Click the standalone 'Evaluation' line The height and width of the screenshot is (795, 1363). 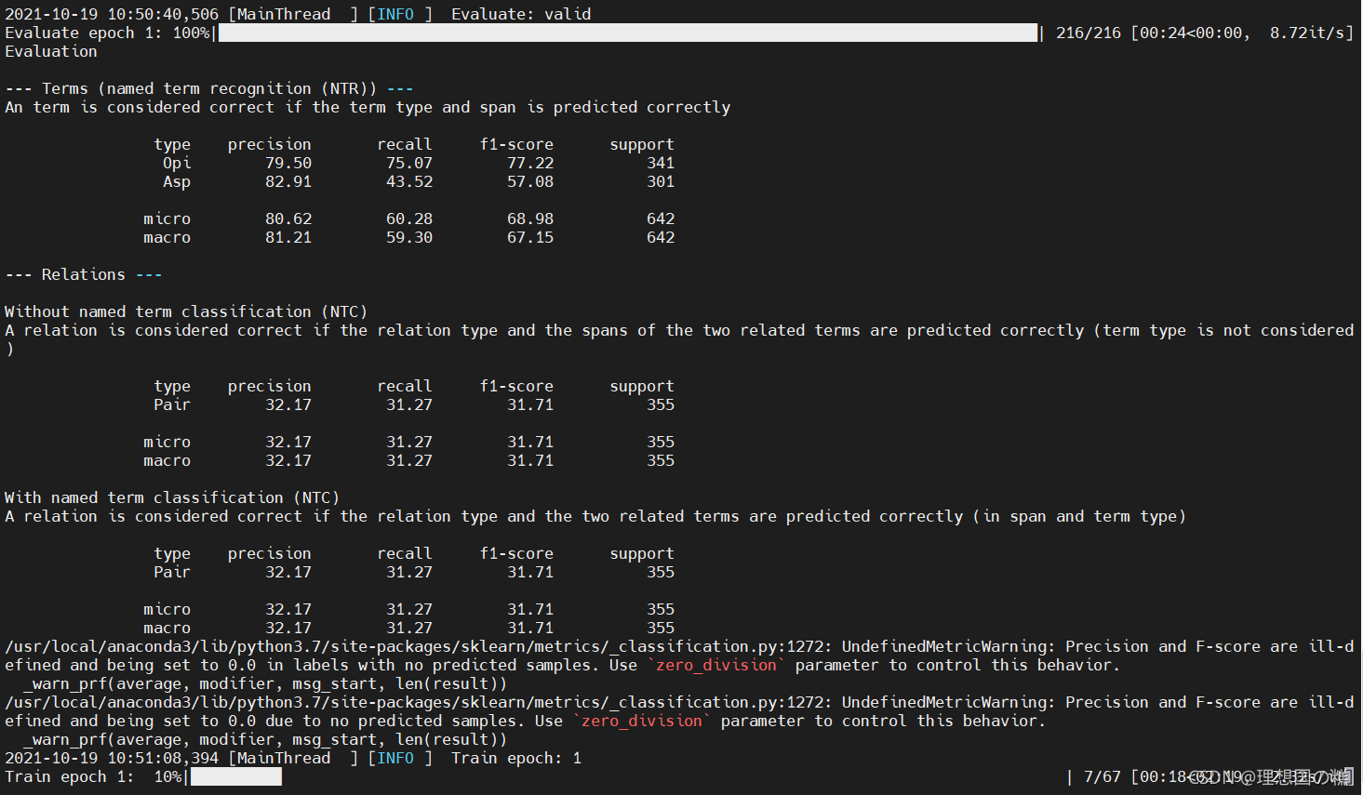[51, 51]
